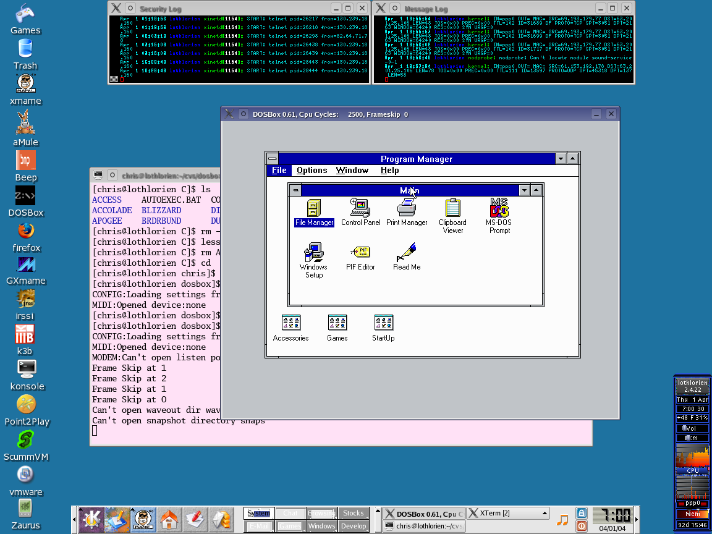
Task: Open ScummVM from the desktop
Action: pyautogui.click(x=26, y=446)
